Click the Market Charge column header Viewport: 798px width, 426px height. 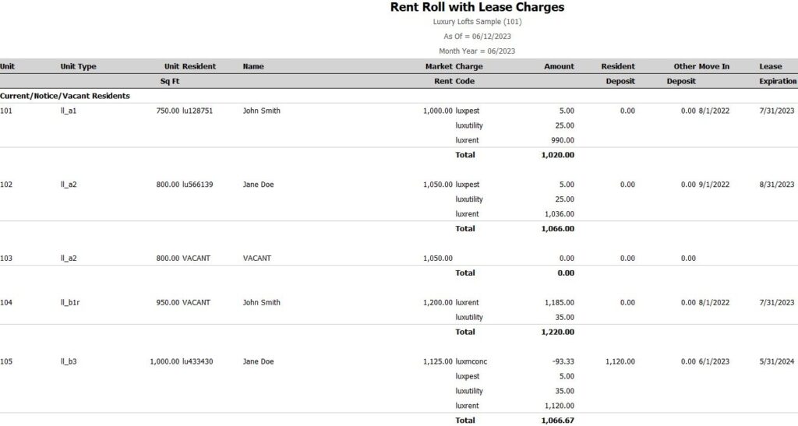pyautogui.click(x=454, y=67)
